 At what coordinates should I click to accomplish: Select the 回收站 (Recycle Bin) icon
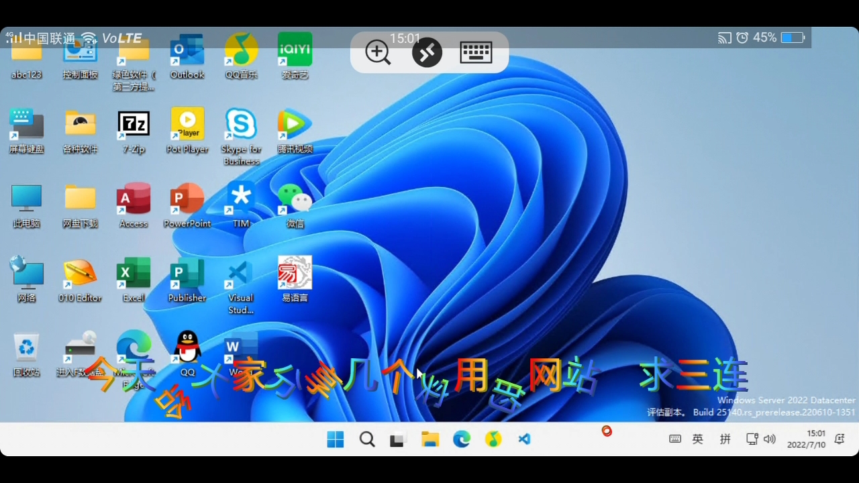(27, 354)
